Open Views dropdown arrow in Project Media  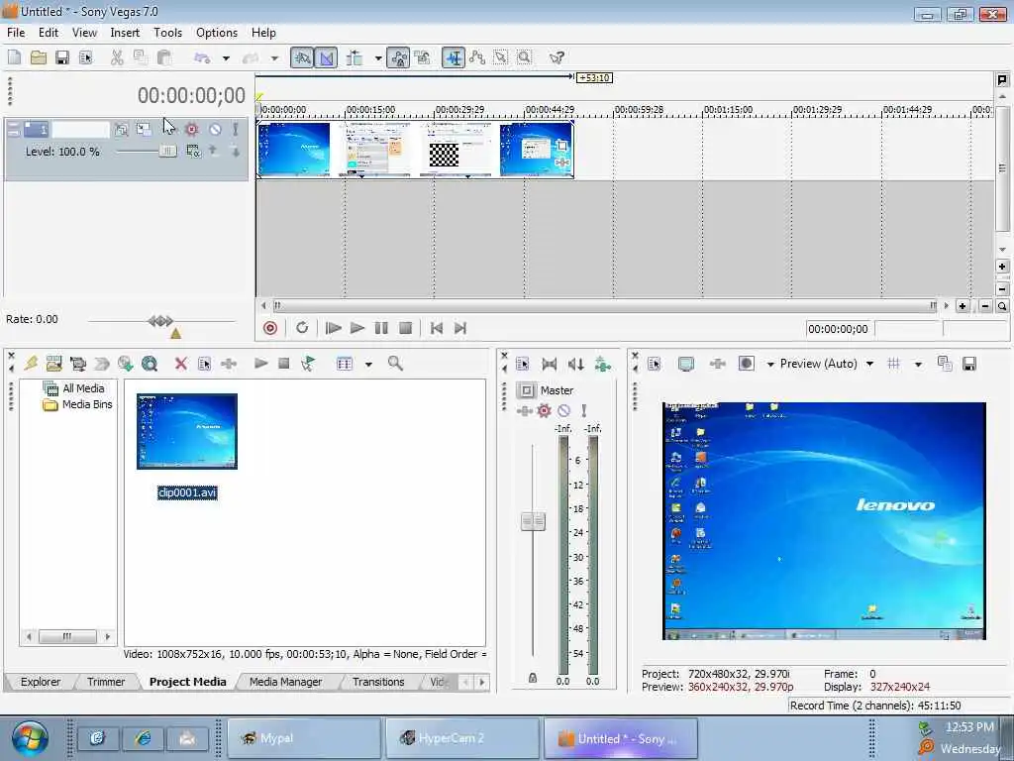pyautogui.click(x=368, y=365)
